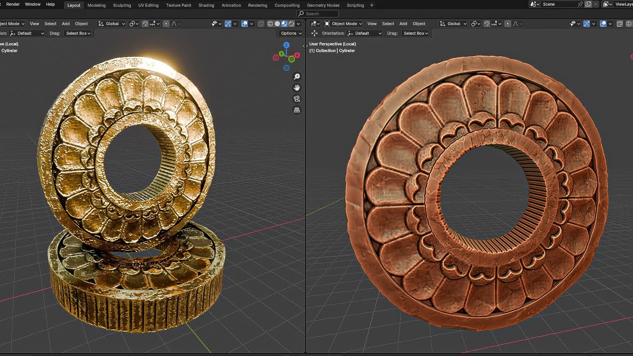Click the green Y axis on navigation gizmo
Viewport: 633px width, 356px height.
click(281, 54)
